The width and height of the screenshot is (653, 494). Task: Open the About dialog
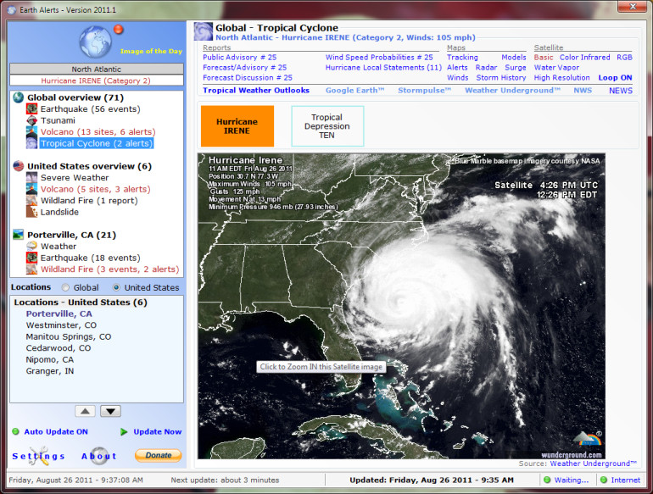(99, 457)
